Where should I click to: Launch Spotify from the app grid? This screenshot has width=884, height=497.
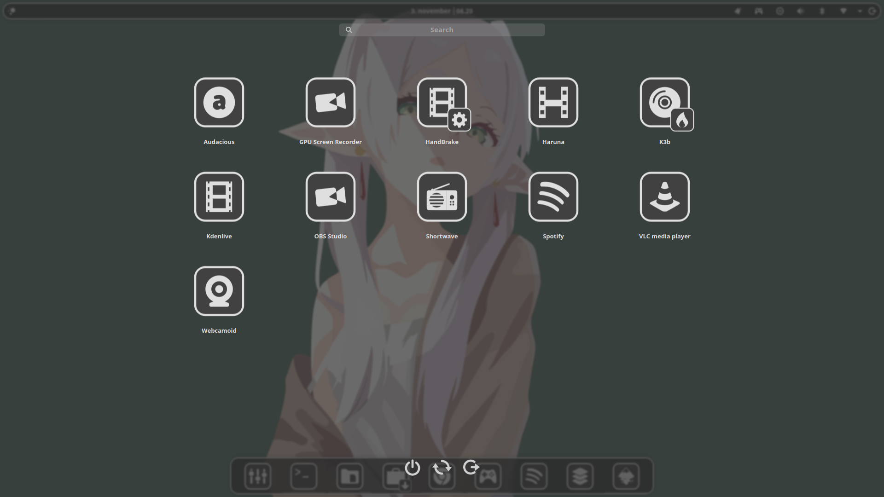[x=553, y=196]
